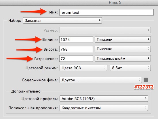This screenshot has width=158, height=119.
Task: Click the Ширина input field showing 1024
Action: coord(76,40)
